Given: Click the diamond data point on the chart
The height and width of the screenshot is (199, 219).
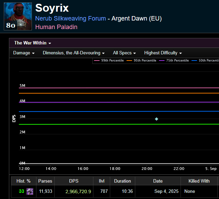Looking at the screenshot, I should click(x=157, y=119).
